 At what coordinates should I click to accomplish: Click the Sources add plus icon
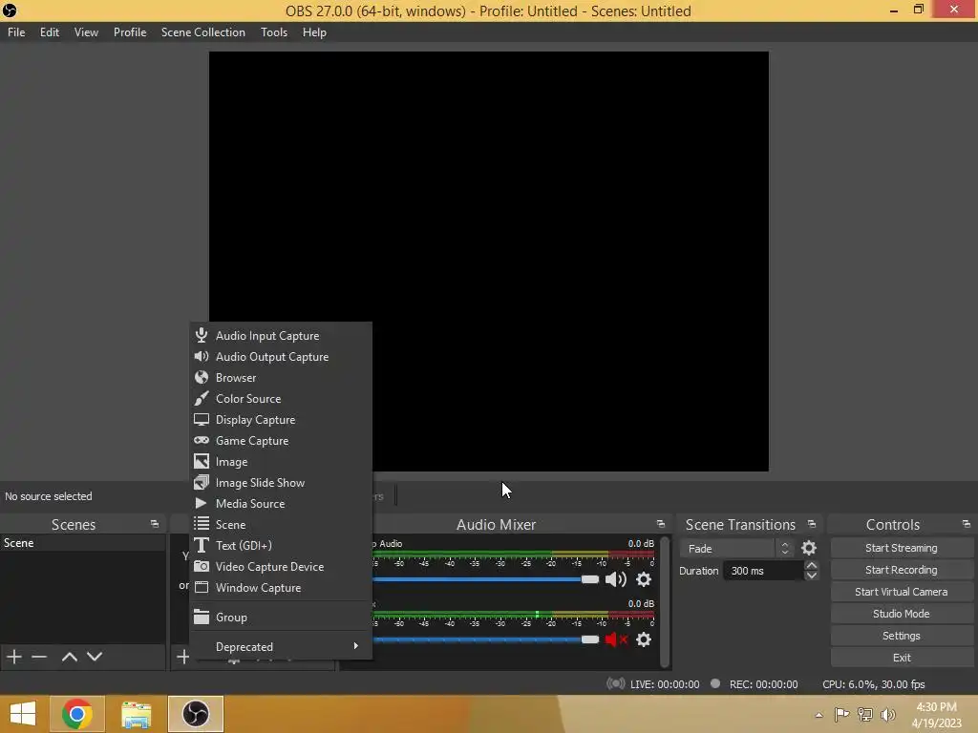(x=182, y=657)
